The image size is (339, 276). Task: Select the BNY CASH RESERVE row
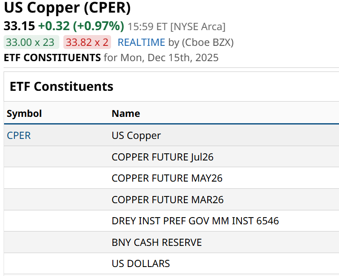156,242
